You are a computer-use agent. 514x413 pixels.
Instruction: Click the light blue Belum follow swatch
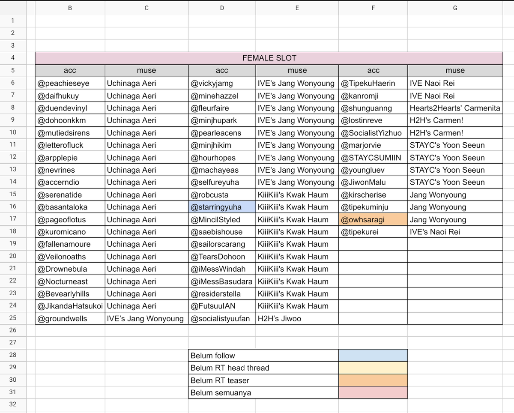coord(373,356)
